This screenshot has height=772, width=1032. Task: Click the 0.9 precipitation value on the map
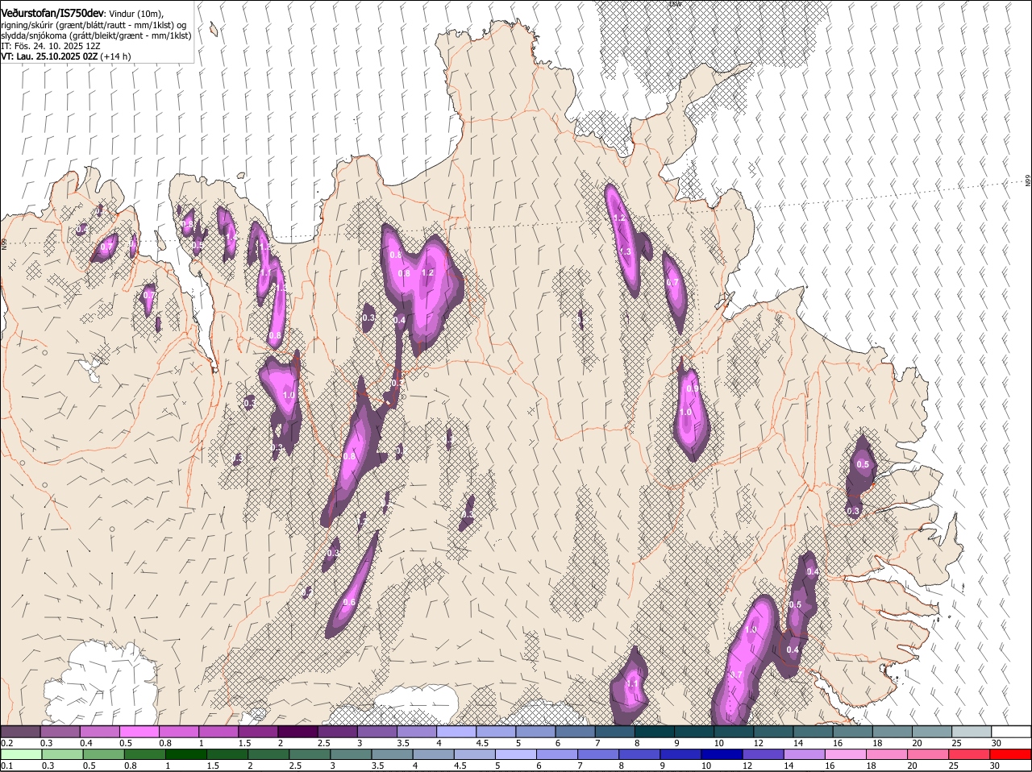coord(692,389)
